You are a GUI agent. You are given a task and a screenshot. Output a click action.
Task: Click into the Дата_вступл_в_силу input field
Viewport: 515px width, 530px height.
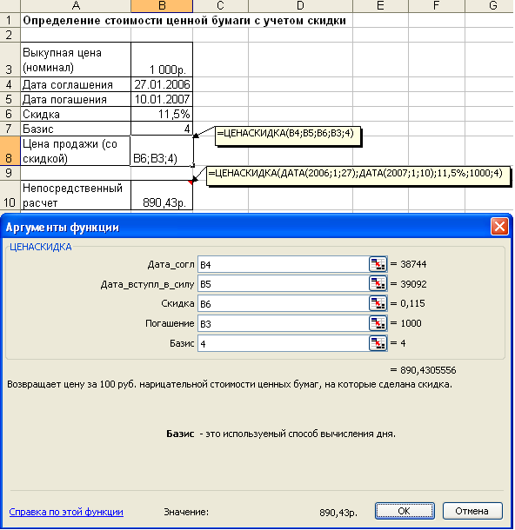284,284
